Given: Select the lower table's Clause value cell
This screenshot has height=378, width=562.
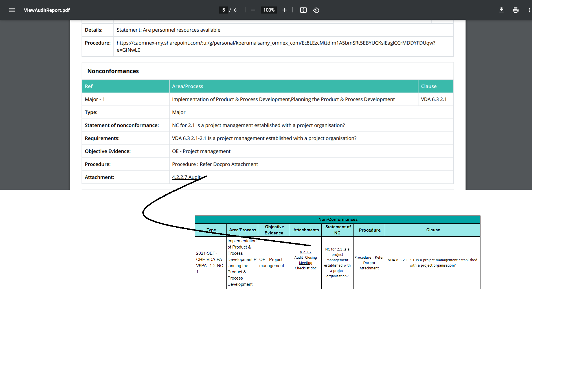Looking at the screenshot, I should (433, 263).
